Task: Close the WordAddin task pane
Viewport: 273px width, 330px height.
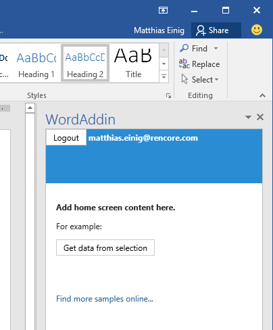Action: tap(260, 117)
